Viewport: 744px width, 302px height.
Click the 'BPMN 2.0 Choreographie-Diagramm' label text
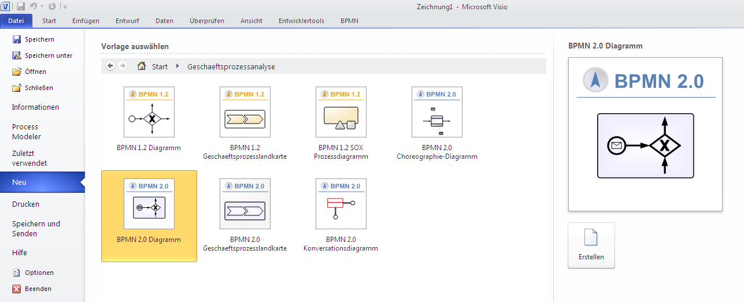[437, 152]
